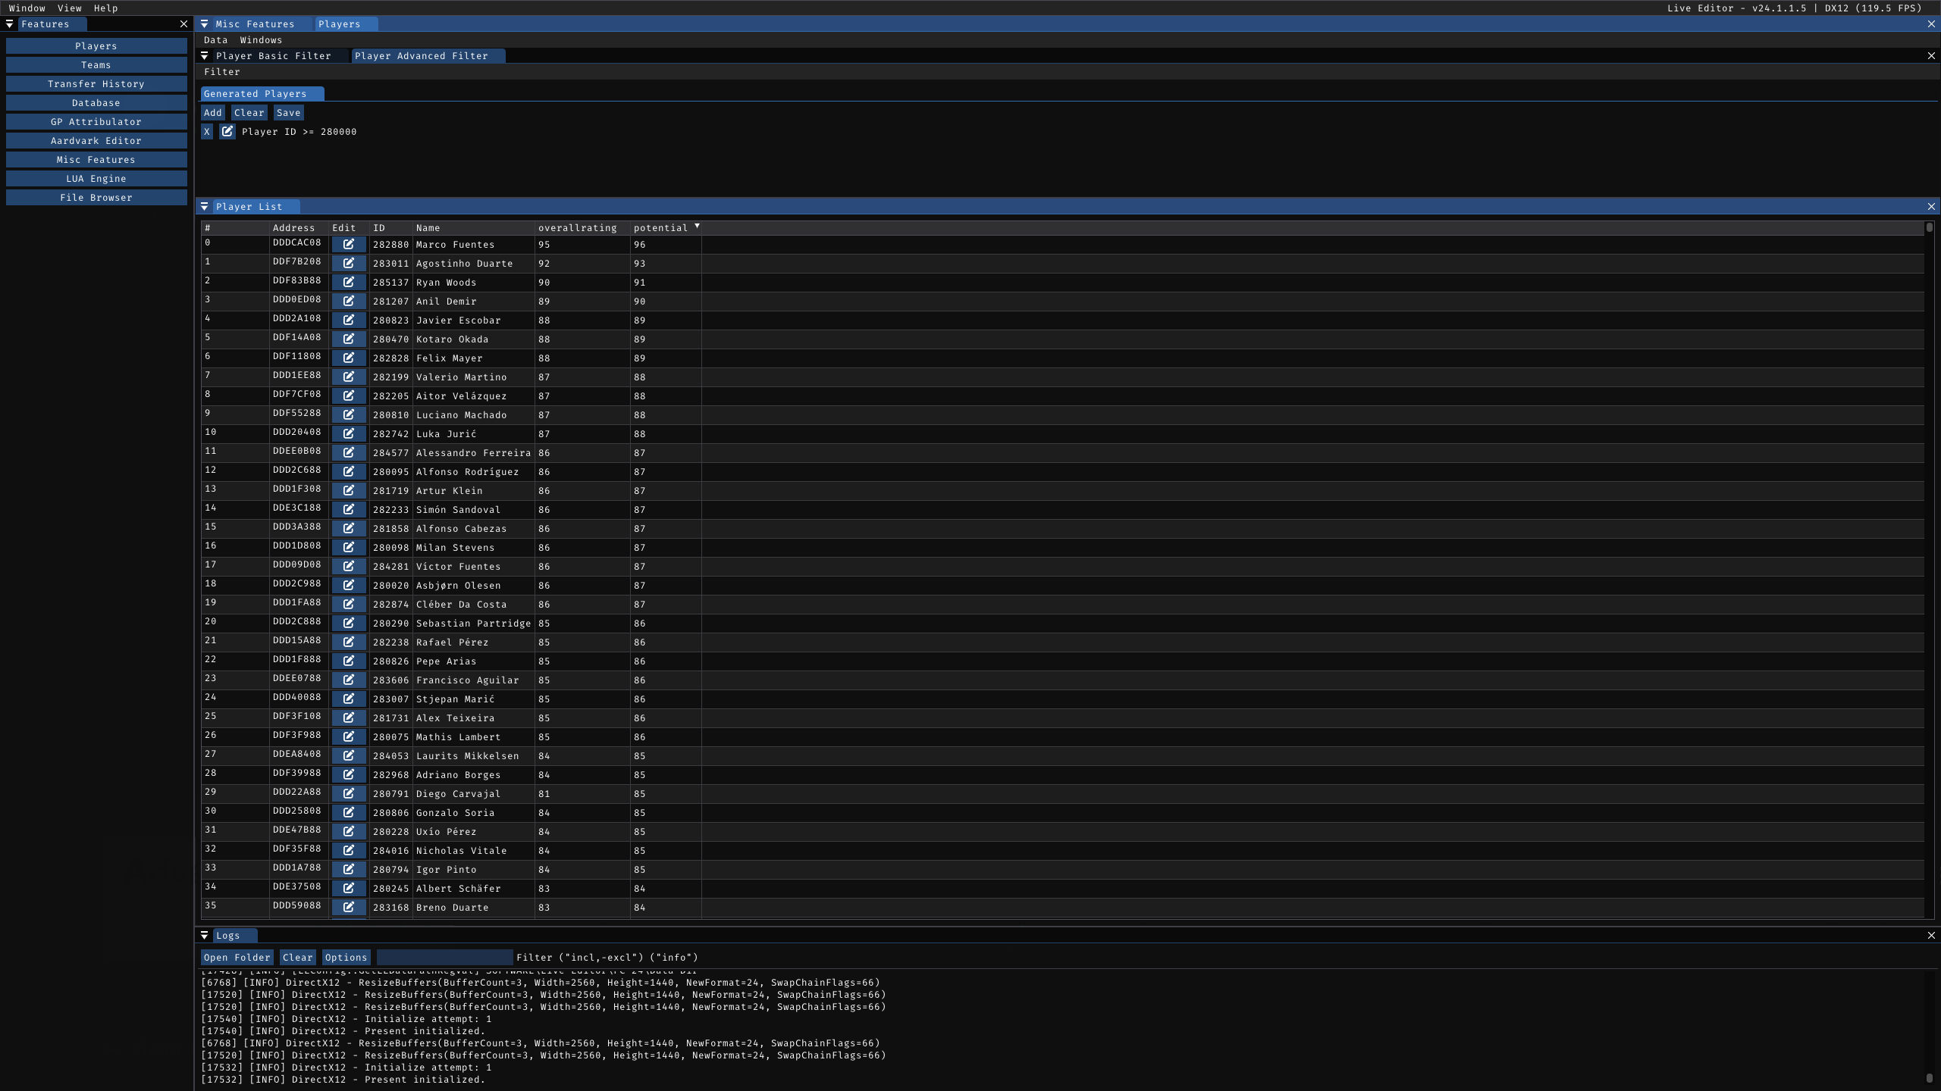Open the edit icon for Diego Carvajal
This screenshot has height=1091, width=1941.
pyautogui.click(x=349, y=794)
